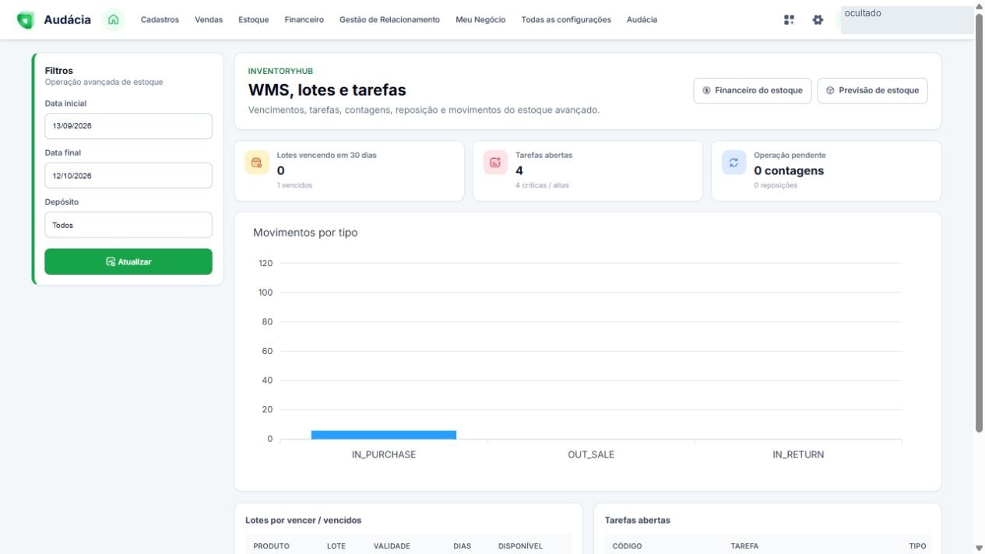Open the green home icon
Image resolution: width=985 pixels, height=554 pixels.
pos(114,19)
